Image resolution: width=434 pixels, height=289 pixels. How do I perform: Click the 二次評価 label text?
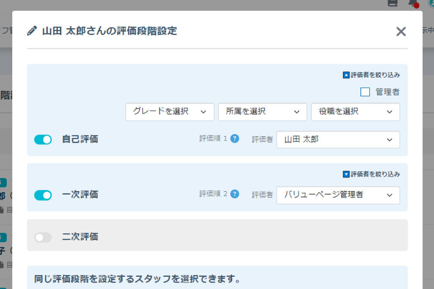coord(80,237)
